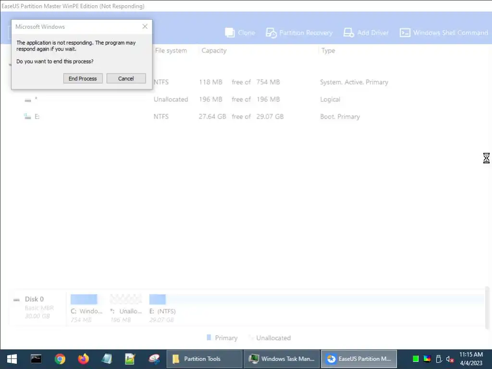The height and width of the screenshot is (369, 492).
Task: Select the unallocated partition row icon
Action: pos(28,100)
